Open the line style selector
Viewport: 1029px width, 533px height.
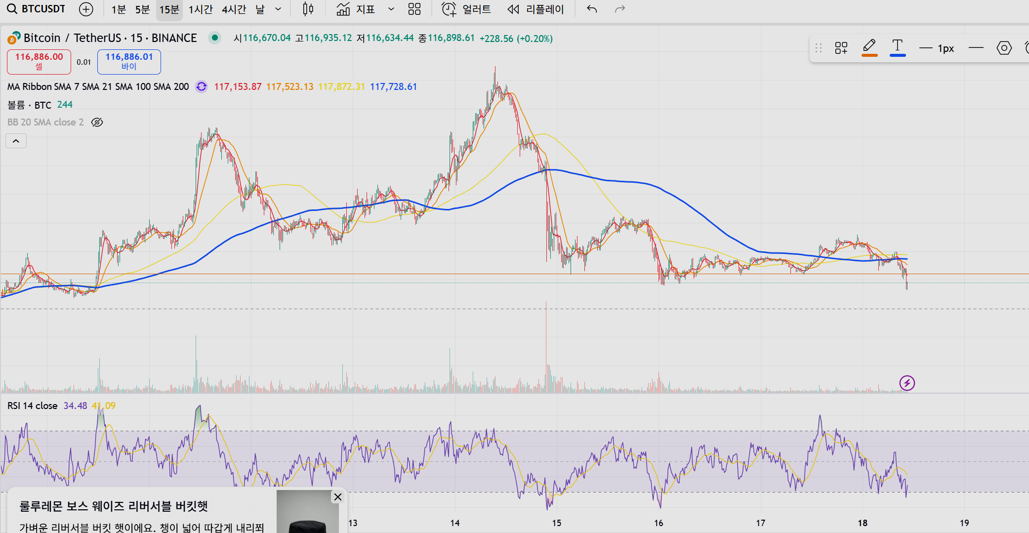(976, 48)
